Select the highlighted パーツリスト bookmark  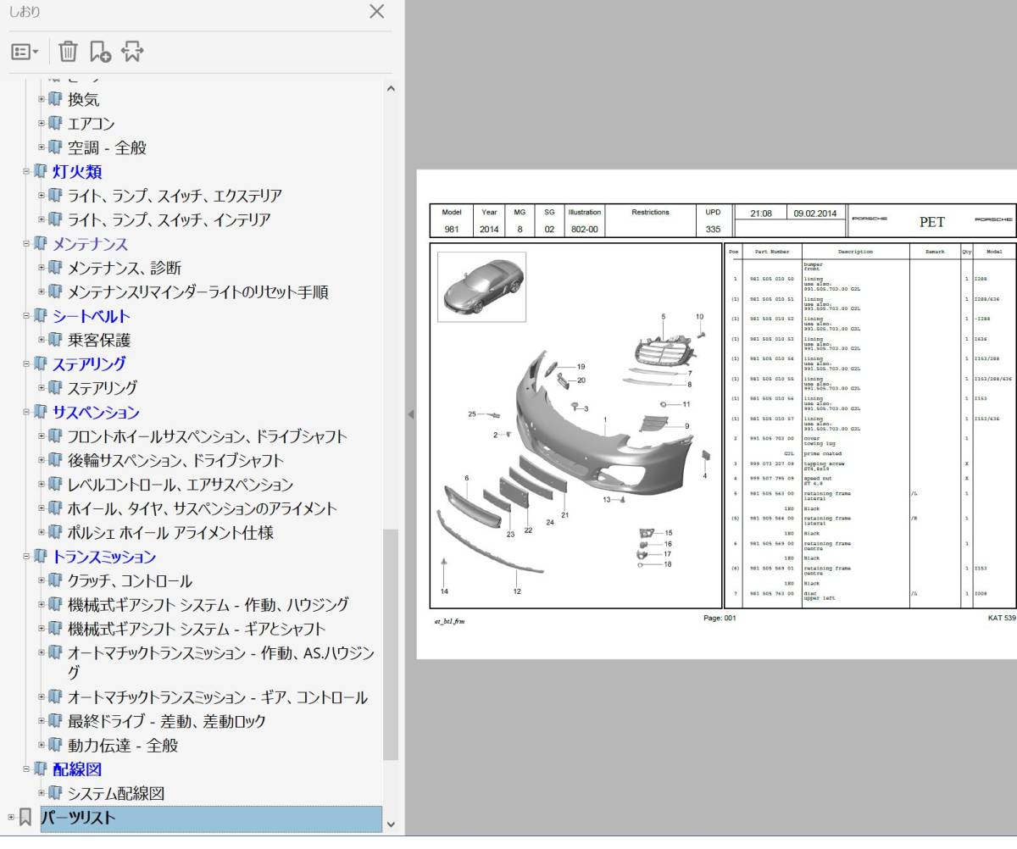(212, 818)
